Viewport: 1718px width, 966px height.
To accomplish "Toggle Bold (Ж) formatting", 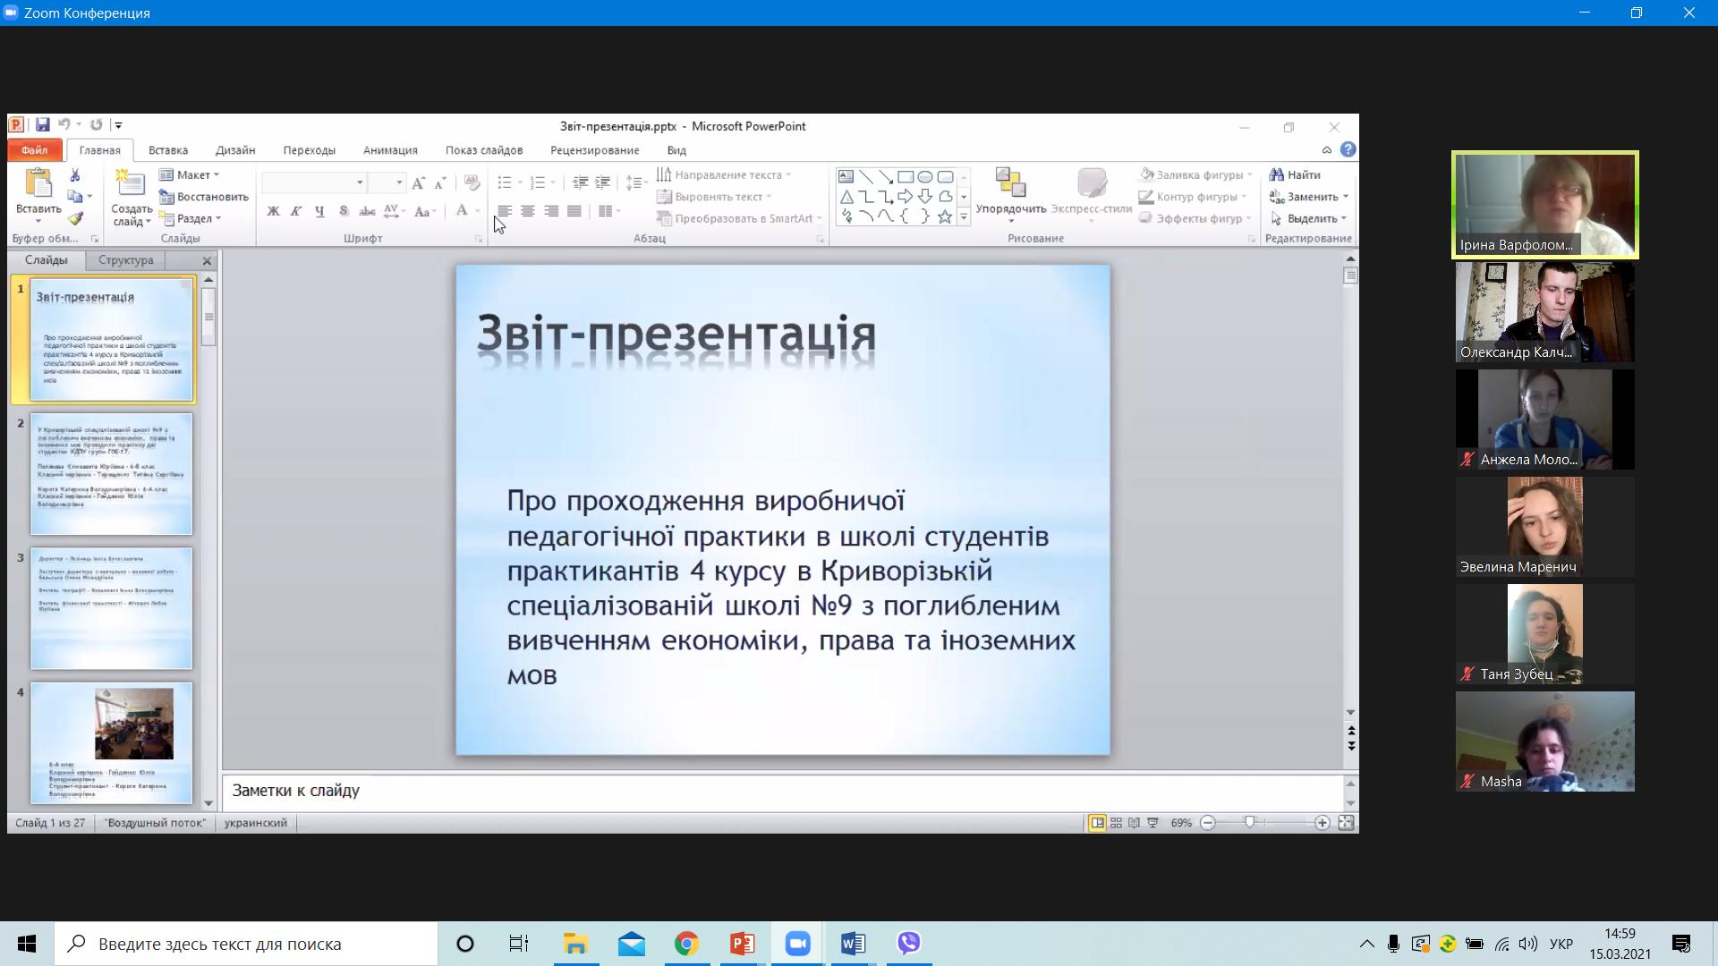I will [x=273, y=211].
